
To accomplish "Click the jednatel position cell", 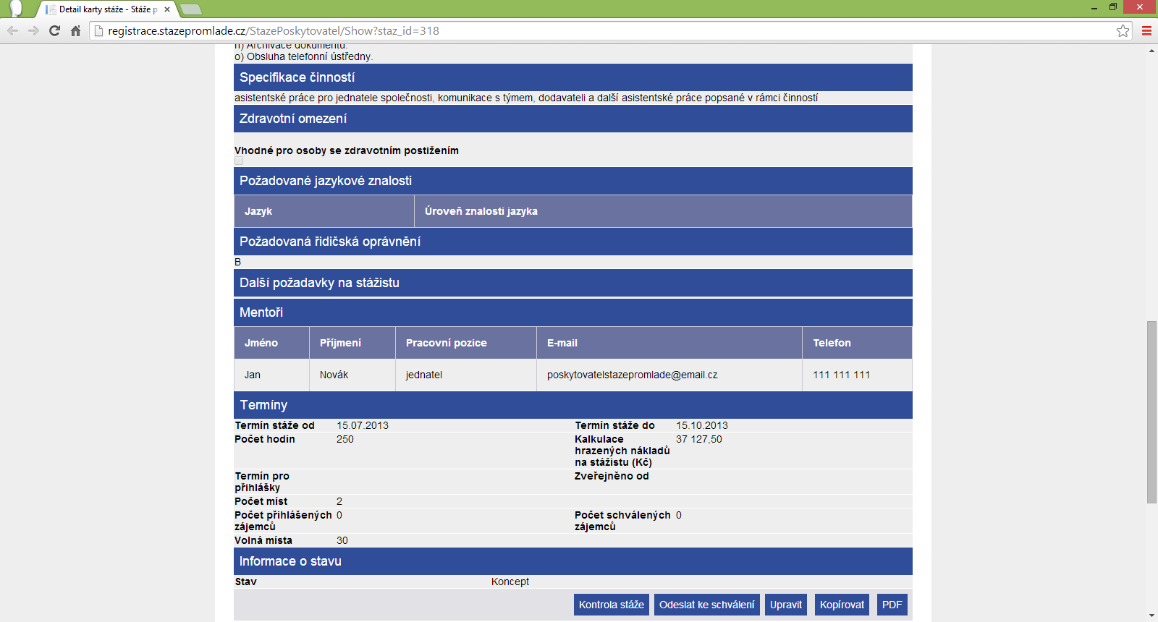I will click(x=466, y=375).
